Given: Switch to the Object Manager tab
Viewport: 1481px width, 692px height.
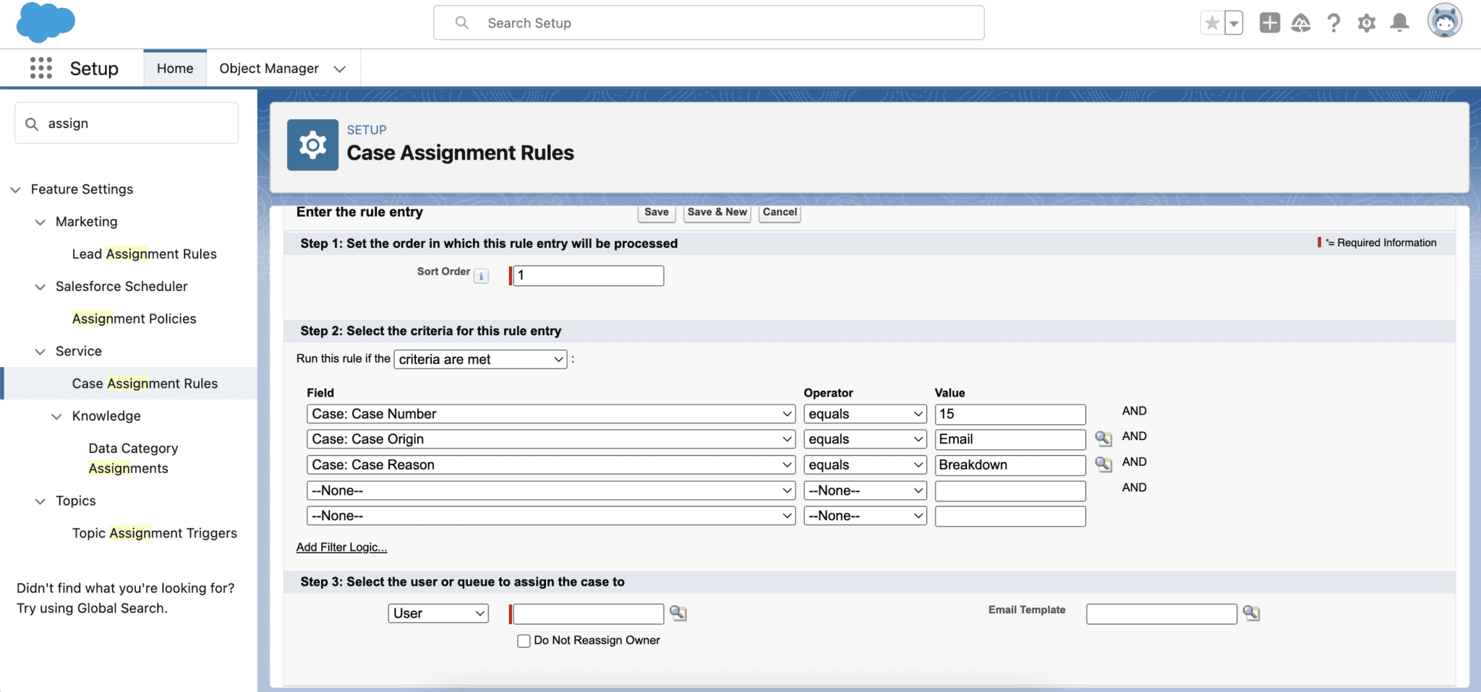Looking at the screenshot, I should click(269, 68).
